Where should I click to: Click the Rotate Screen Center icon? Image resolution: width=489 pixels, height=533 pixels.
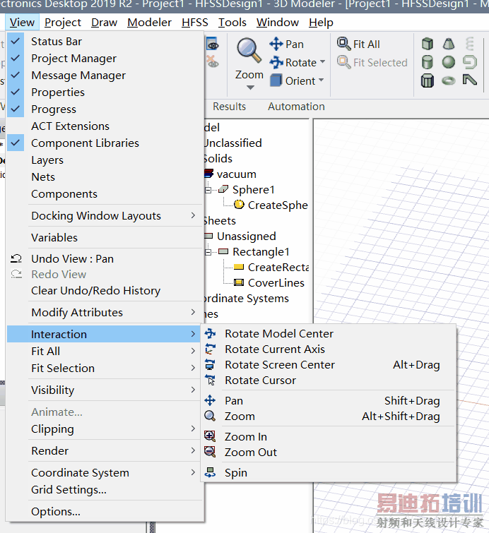pos(210,365)
